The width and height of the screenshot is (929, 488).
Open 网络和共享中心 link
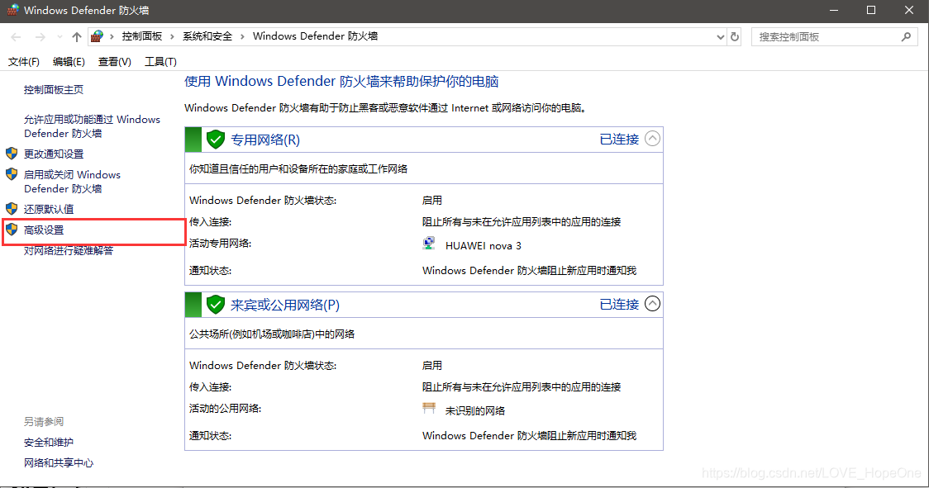pos(59,463)
